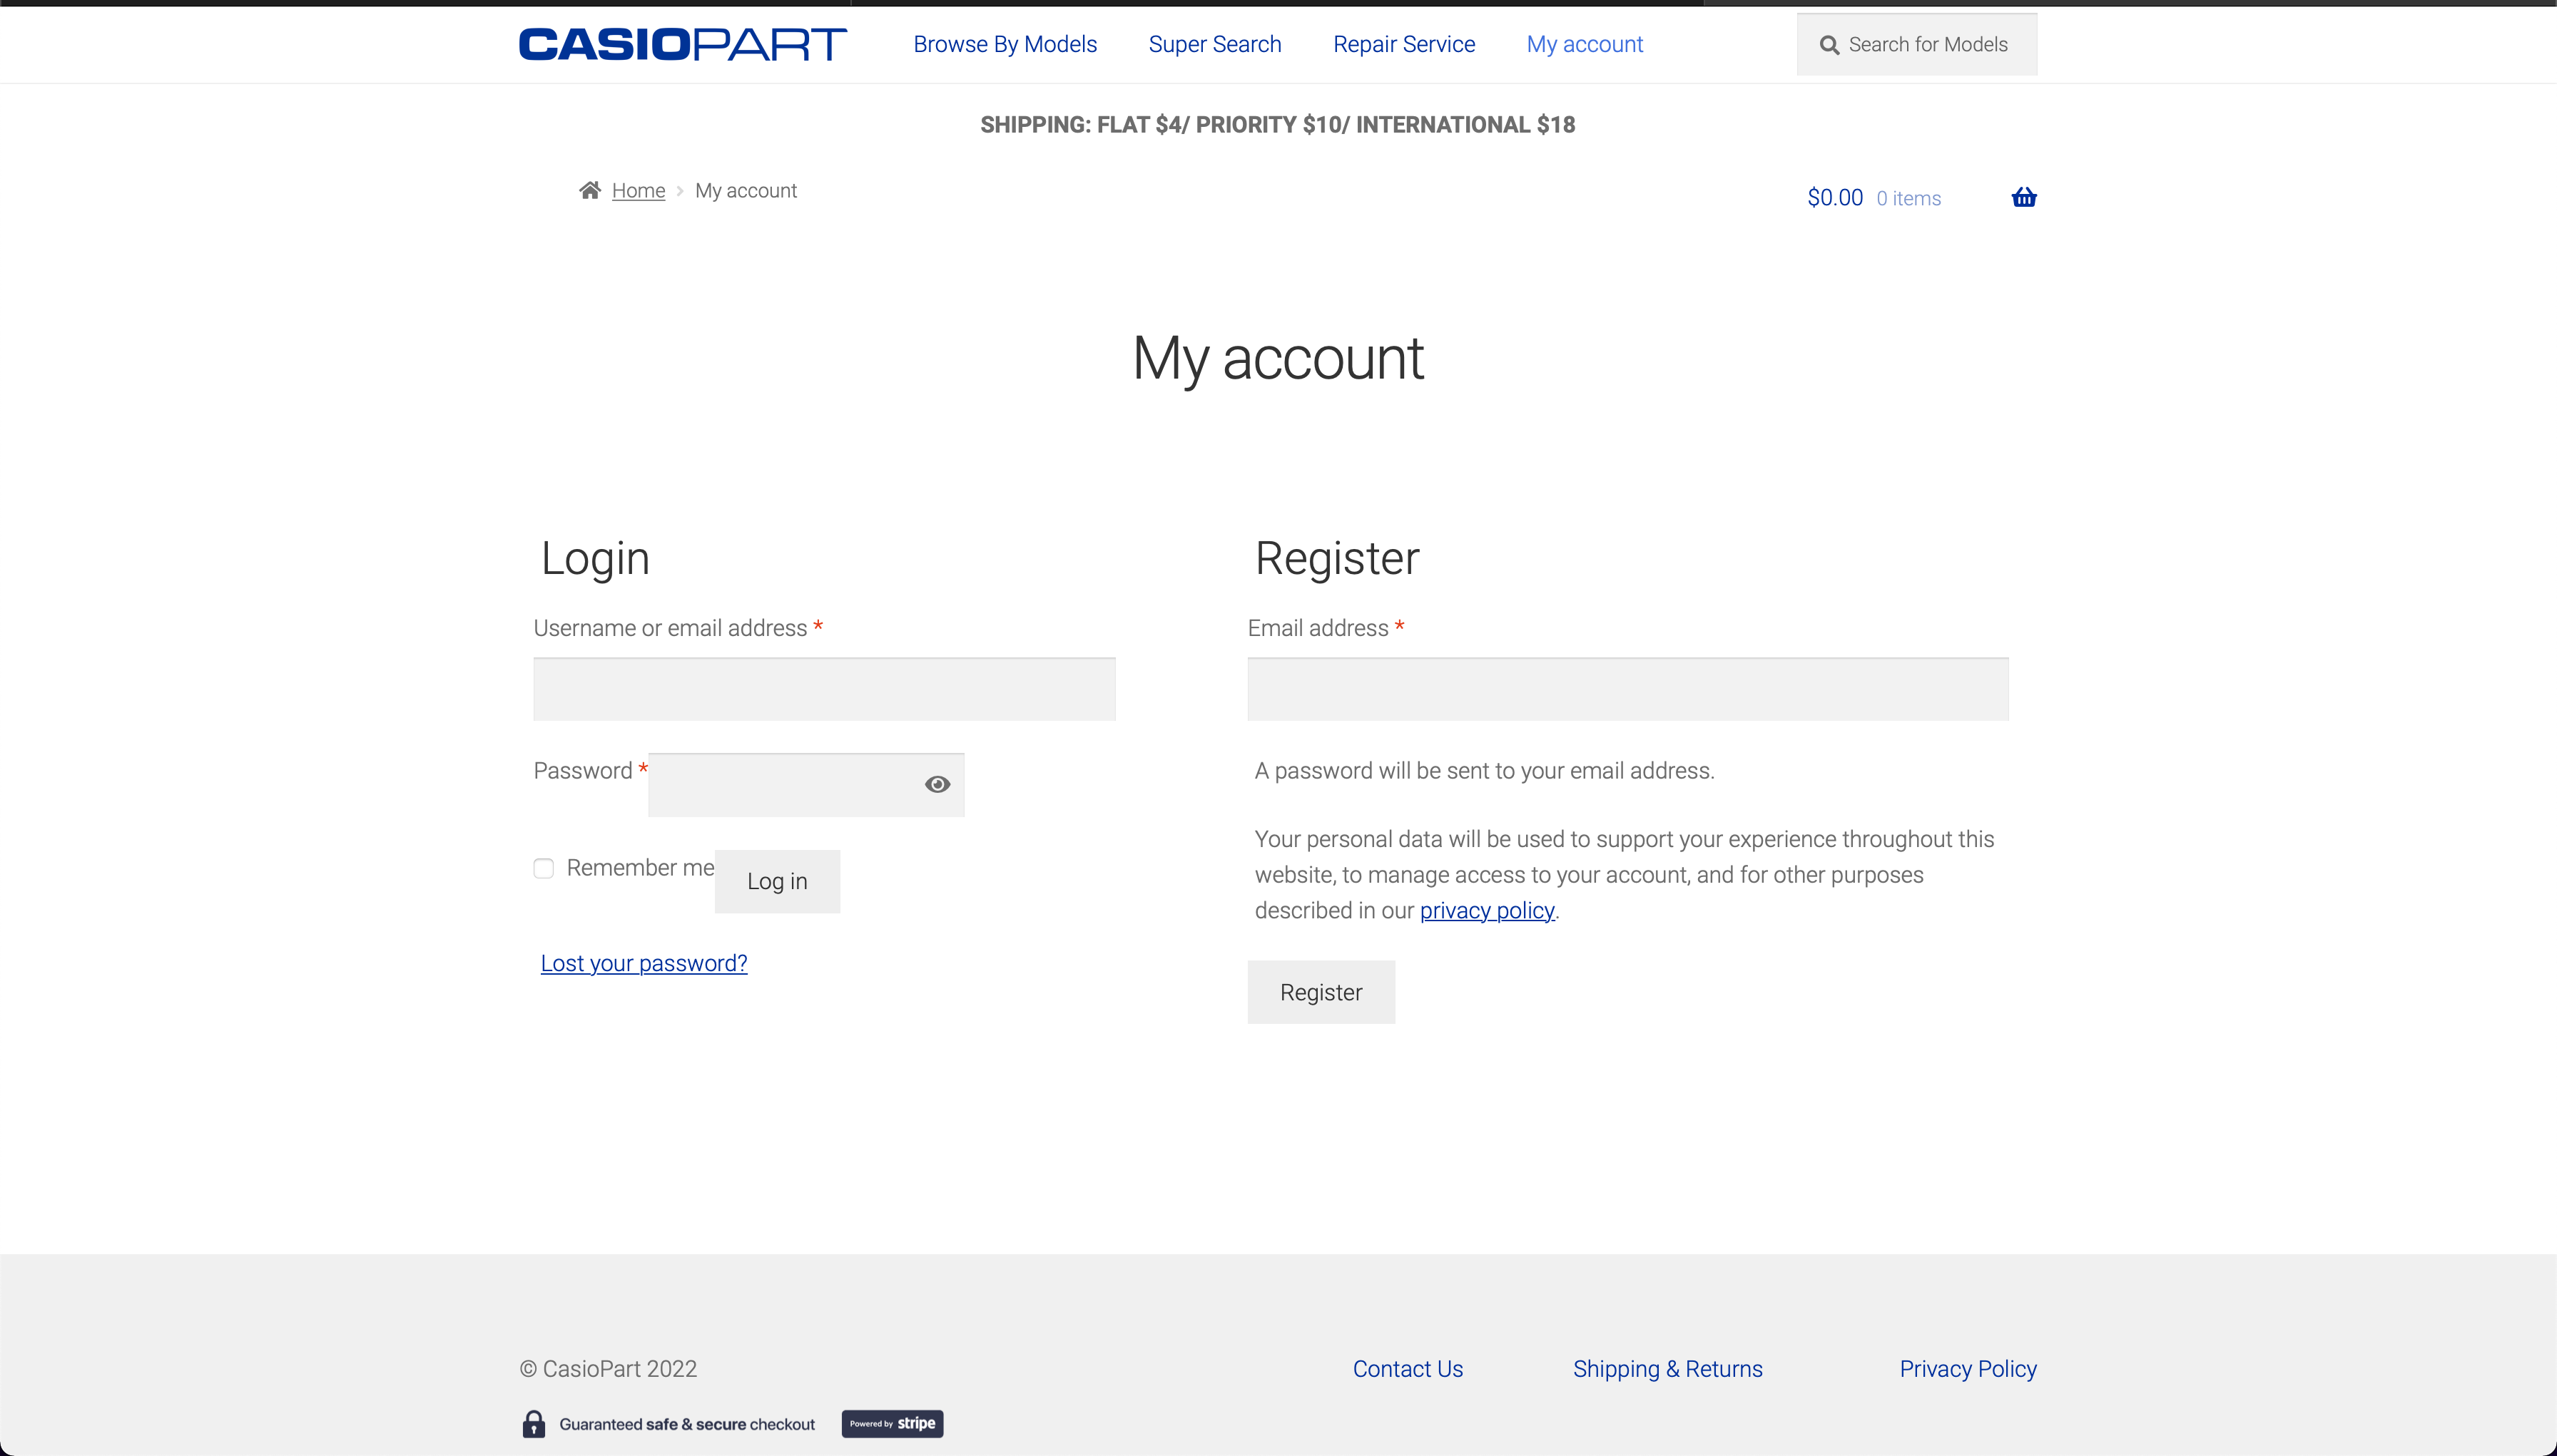Click the $0.00 cart total
Viewport: 2557px width, 1456px height.
pyautogui.click(x=1835, y=198)
